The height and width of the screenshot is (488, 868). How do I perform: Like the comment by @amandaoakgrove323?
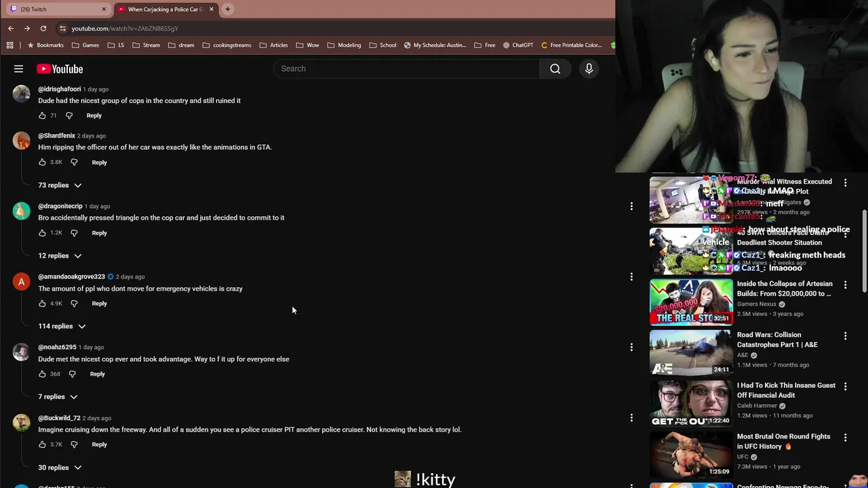click(x=42, y=303)
